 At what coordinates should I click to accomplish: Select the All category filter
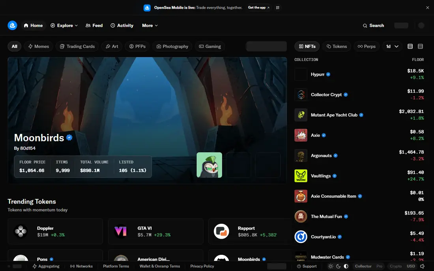coord(14,46)
